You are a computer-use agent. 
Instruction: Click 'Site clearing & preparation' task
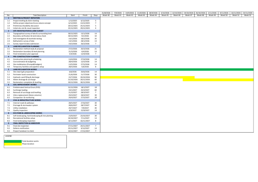coord(24,72)
